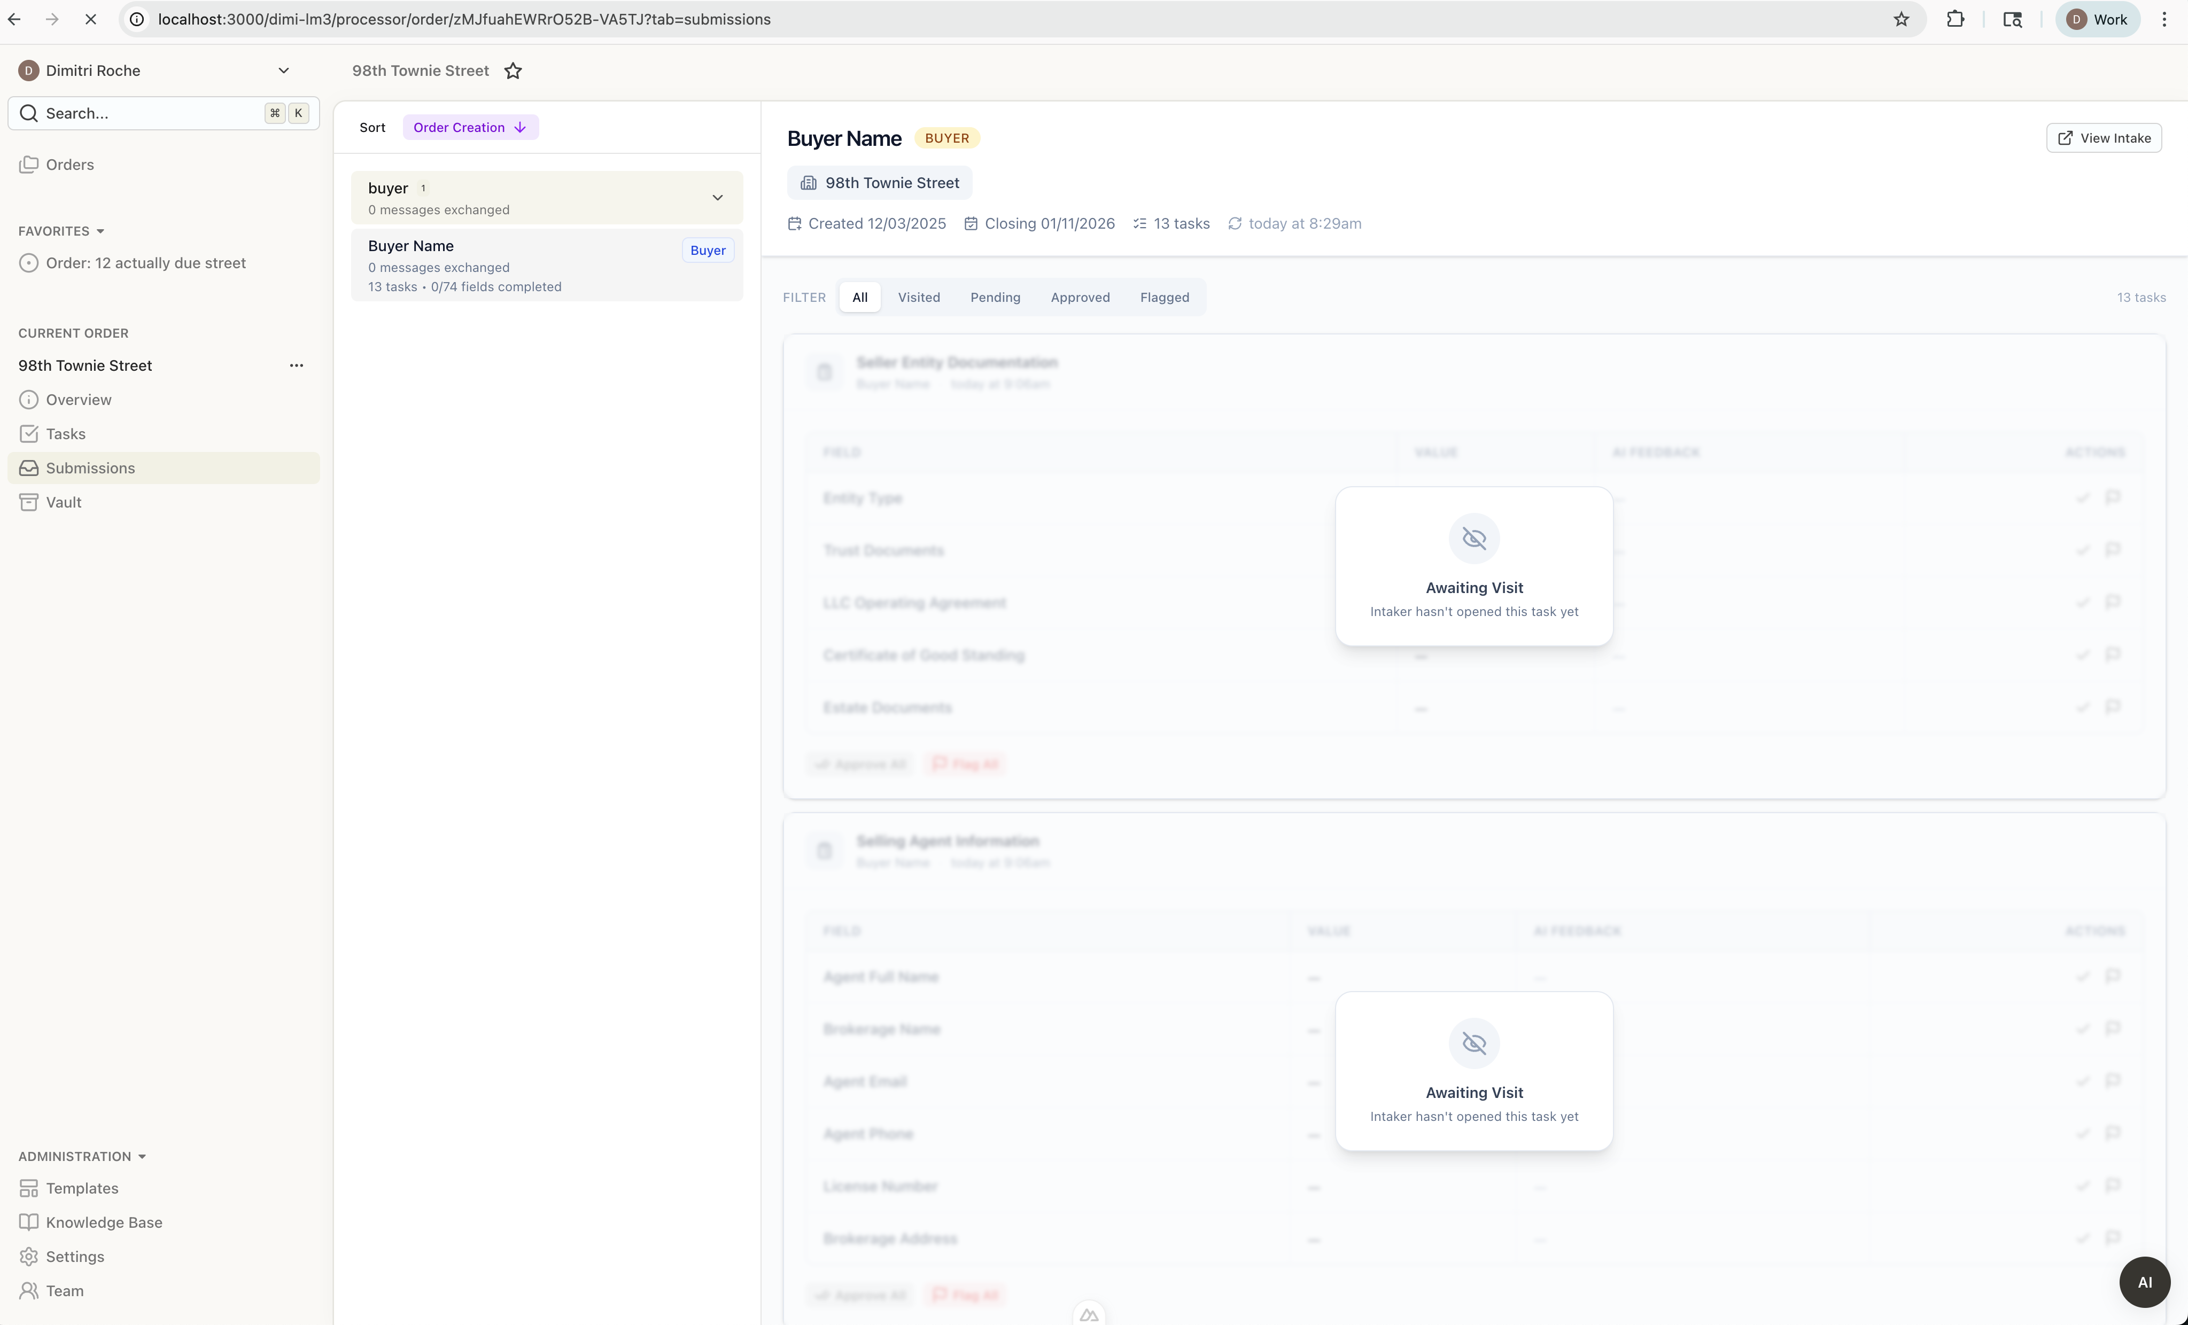Go to Team management

tap(64, 1290)
